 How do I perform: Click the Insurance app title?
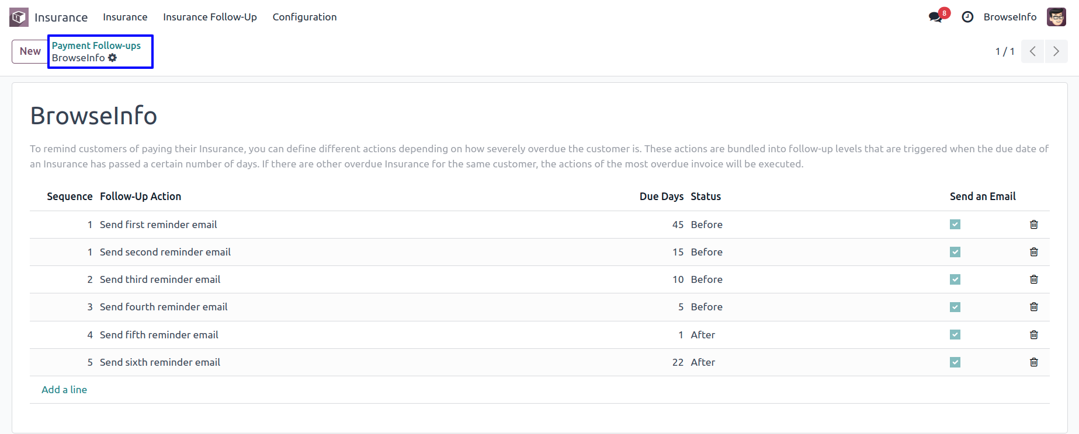tap(61, 17)
